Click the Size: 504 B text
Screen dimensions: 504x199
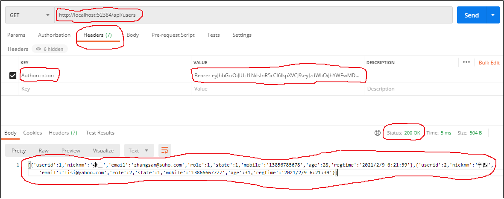(469, 133)
